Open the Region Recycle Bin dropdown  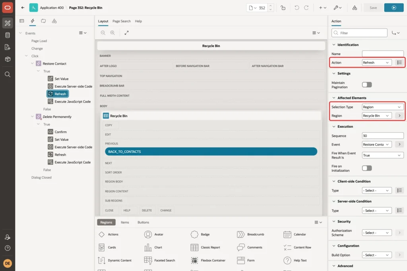[x=377, y=116]
